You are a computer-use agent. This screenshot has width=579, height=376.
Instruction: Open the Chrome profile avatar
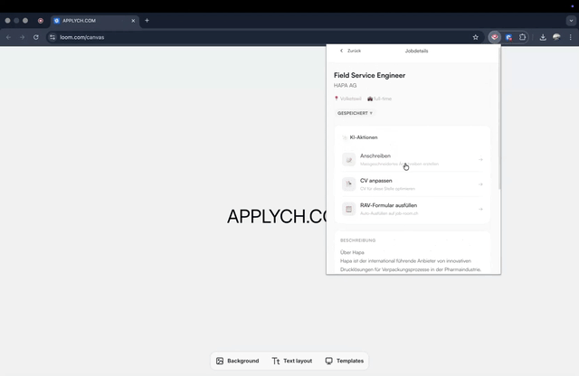[x=556, y=37]
